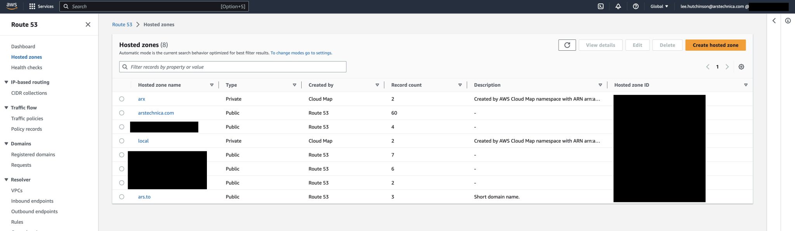Open table preferences gear icon
Viewport: 795px width, 231px height.
741,67
